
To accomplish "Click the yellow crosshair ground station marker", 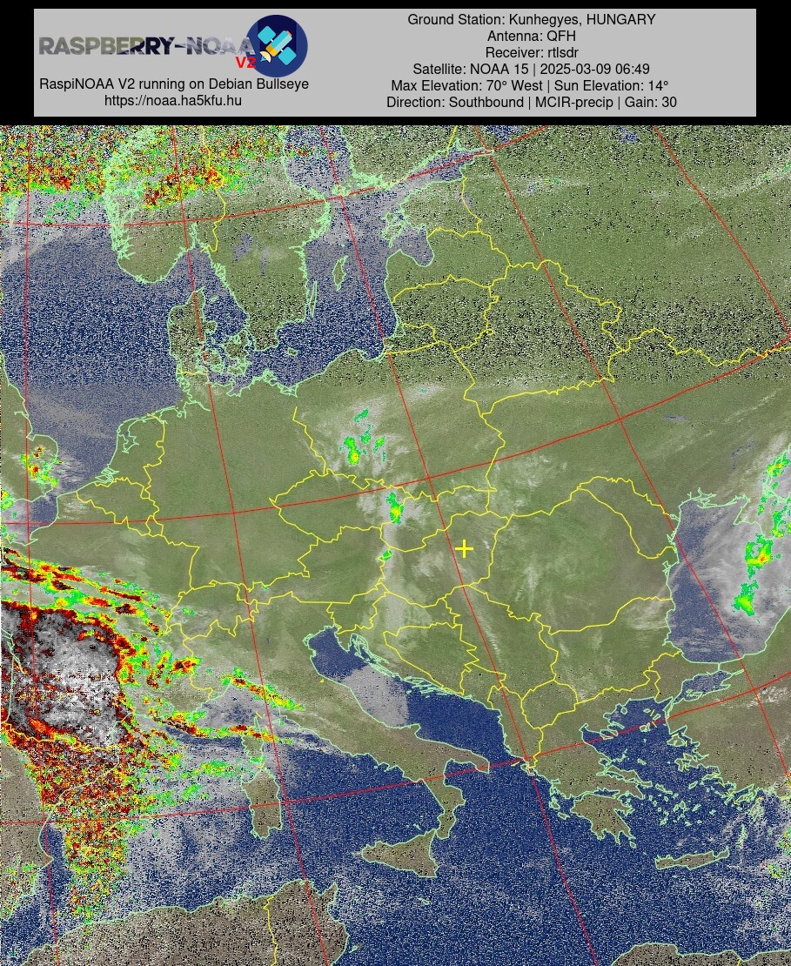I will (464, 548).
